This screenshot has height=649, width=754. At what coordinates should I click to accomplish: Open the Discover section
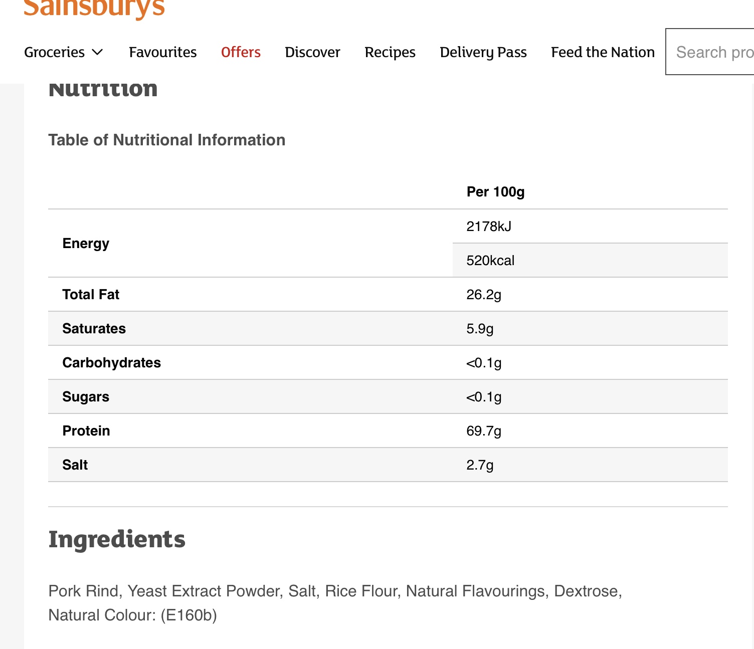pos(312,52)
